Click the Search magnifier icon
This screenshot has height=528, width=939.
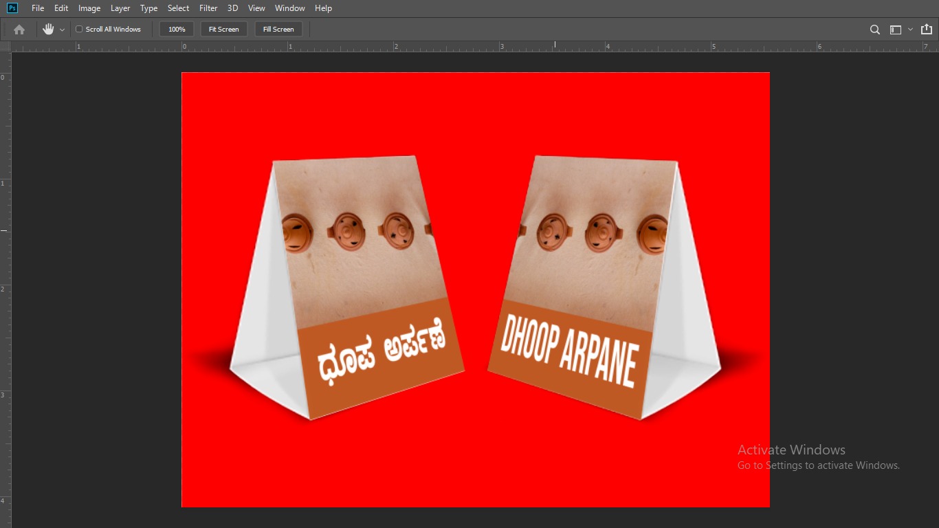(875, 30)
